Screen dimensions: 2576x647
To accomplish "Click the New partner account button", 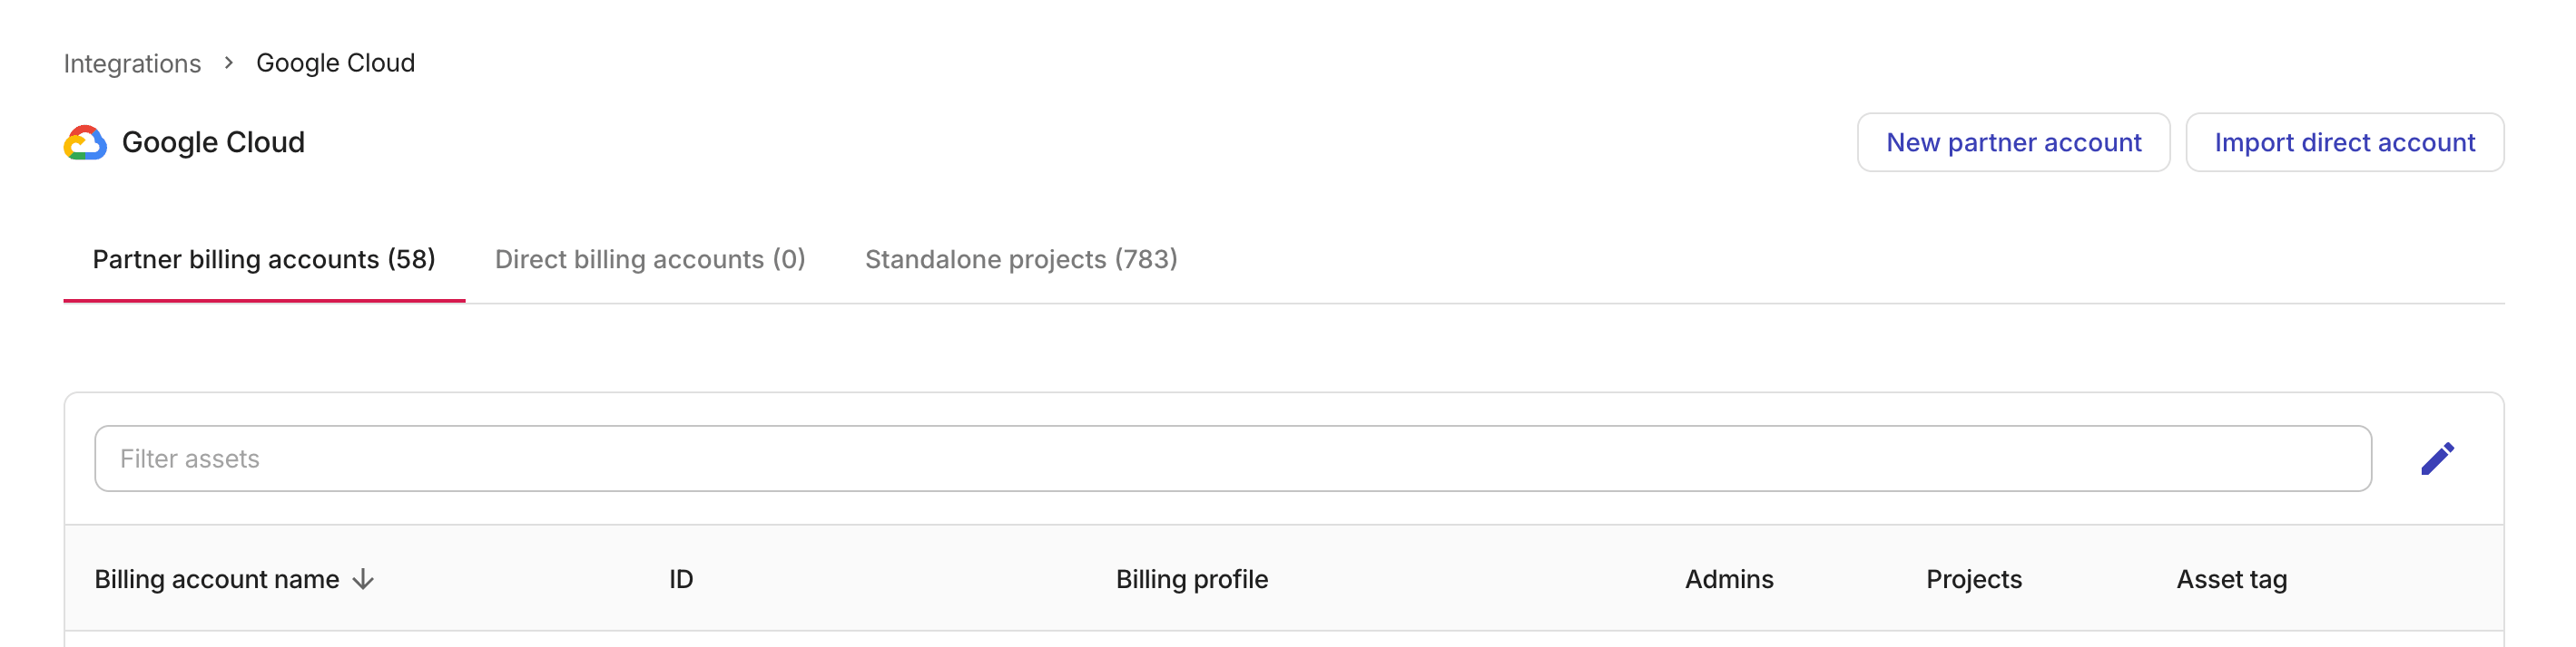I will [x=2013, y=141].
